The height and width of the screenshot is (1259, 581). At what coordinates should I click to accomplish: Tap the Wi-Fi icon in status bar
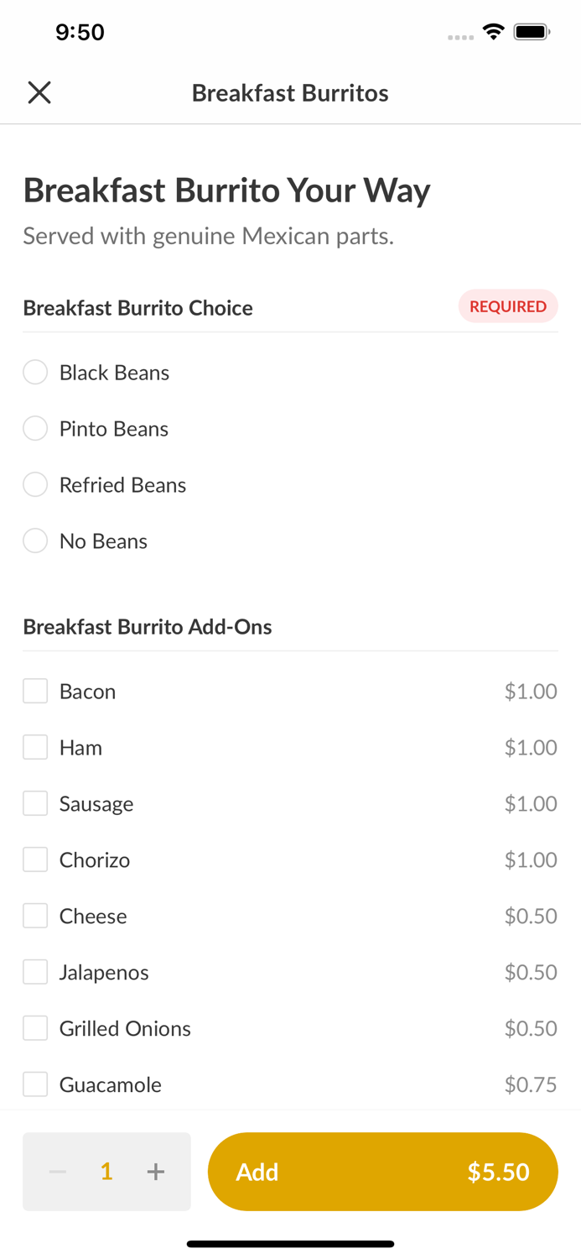(x=493, y=31)
